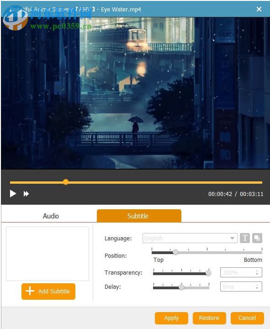The image size is (270, 329).
Task: Play the video preview
Action: (13, 194)
